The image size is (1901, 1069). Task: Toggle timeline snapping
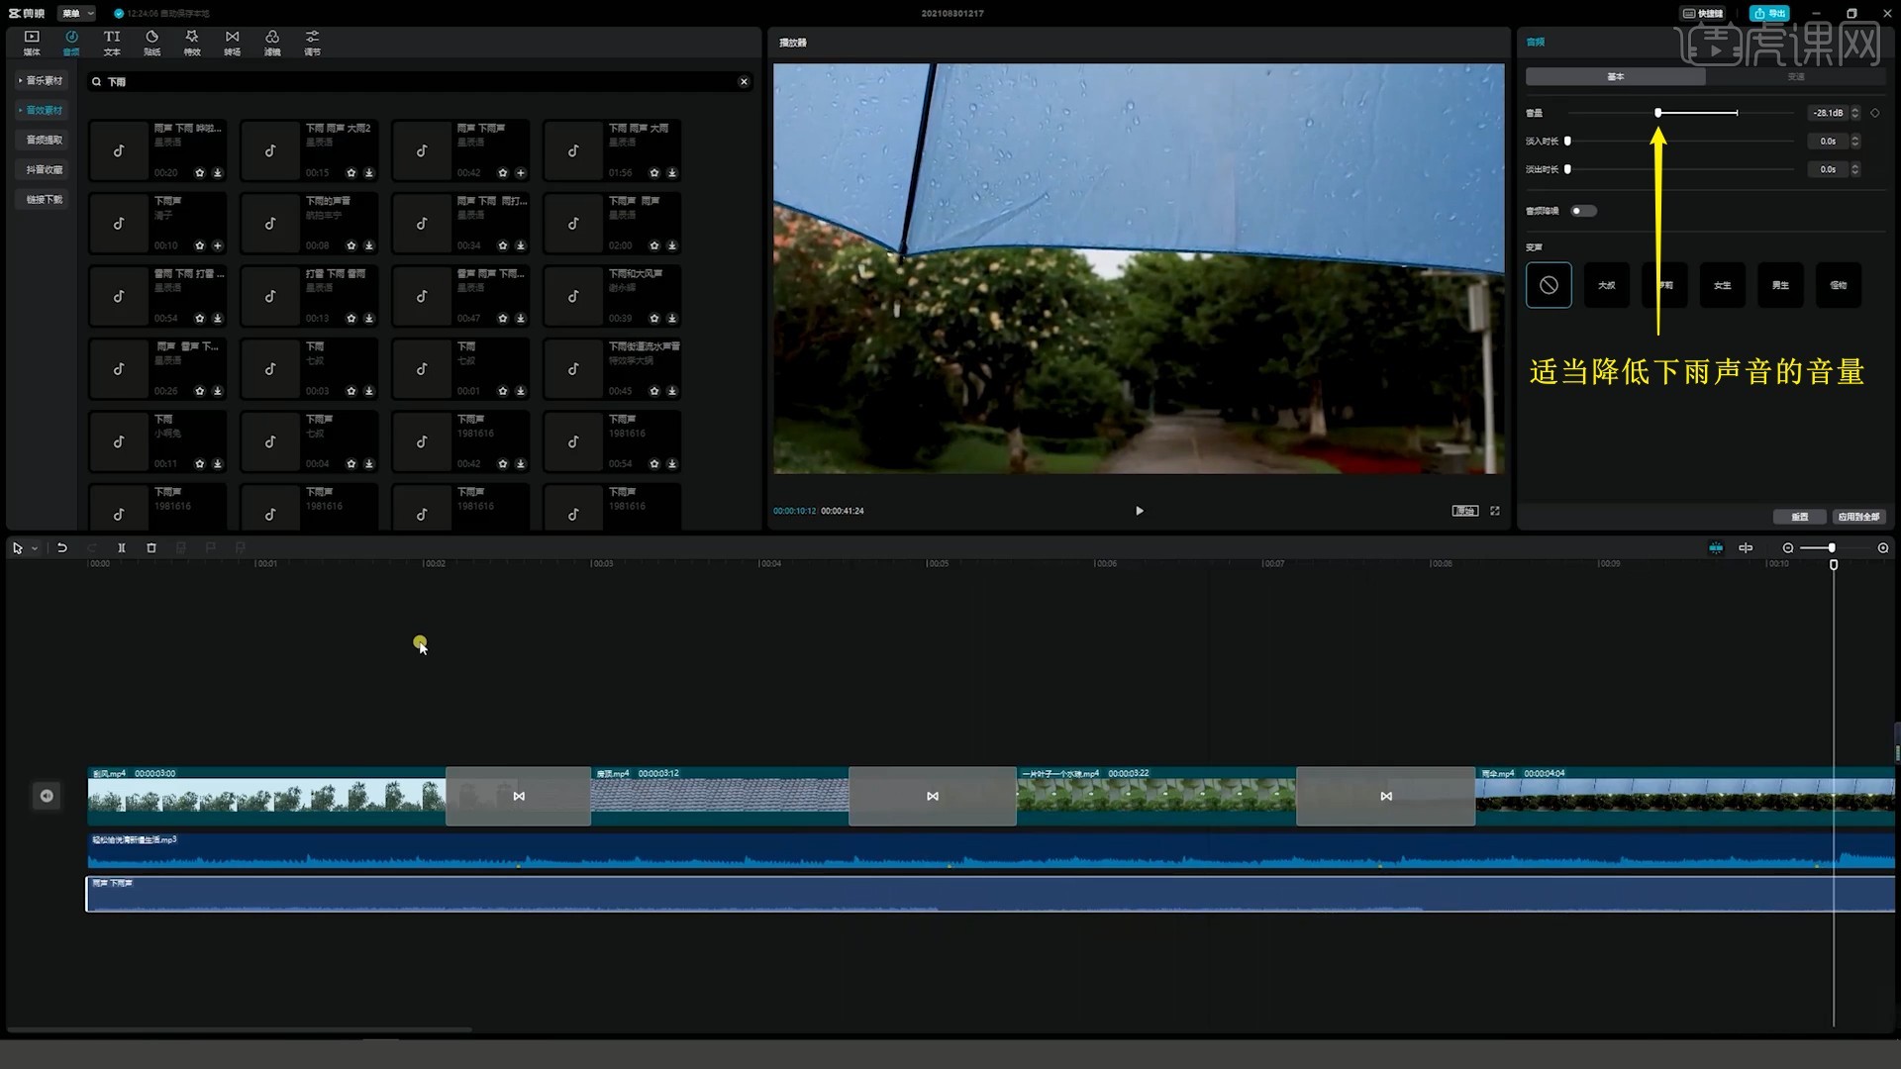1716,547
